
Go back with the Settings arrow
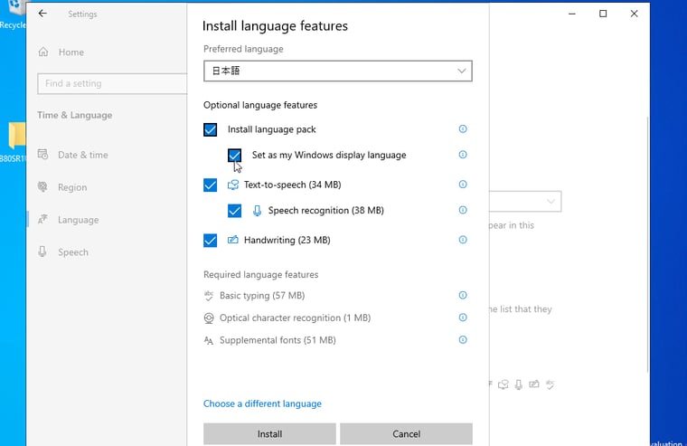(42, 14)
